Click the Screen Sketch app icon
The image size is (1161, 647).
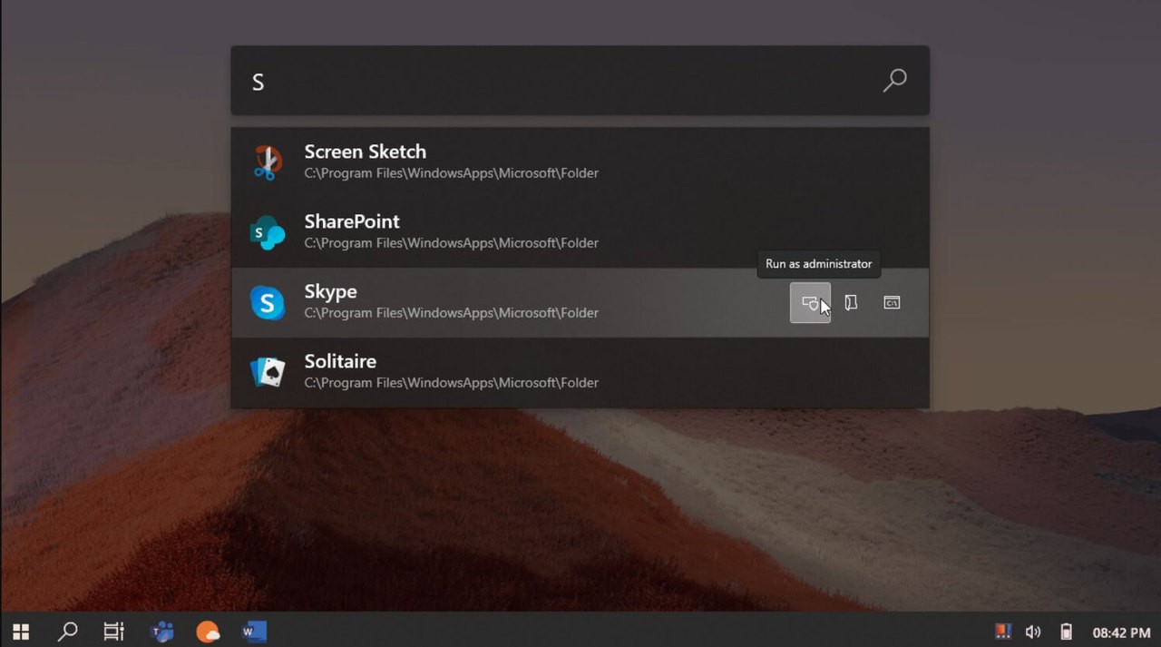click(x=268, y=162)
